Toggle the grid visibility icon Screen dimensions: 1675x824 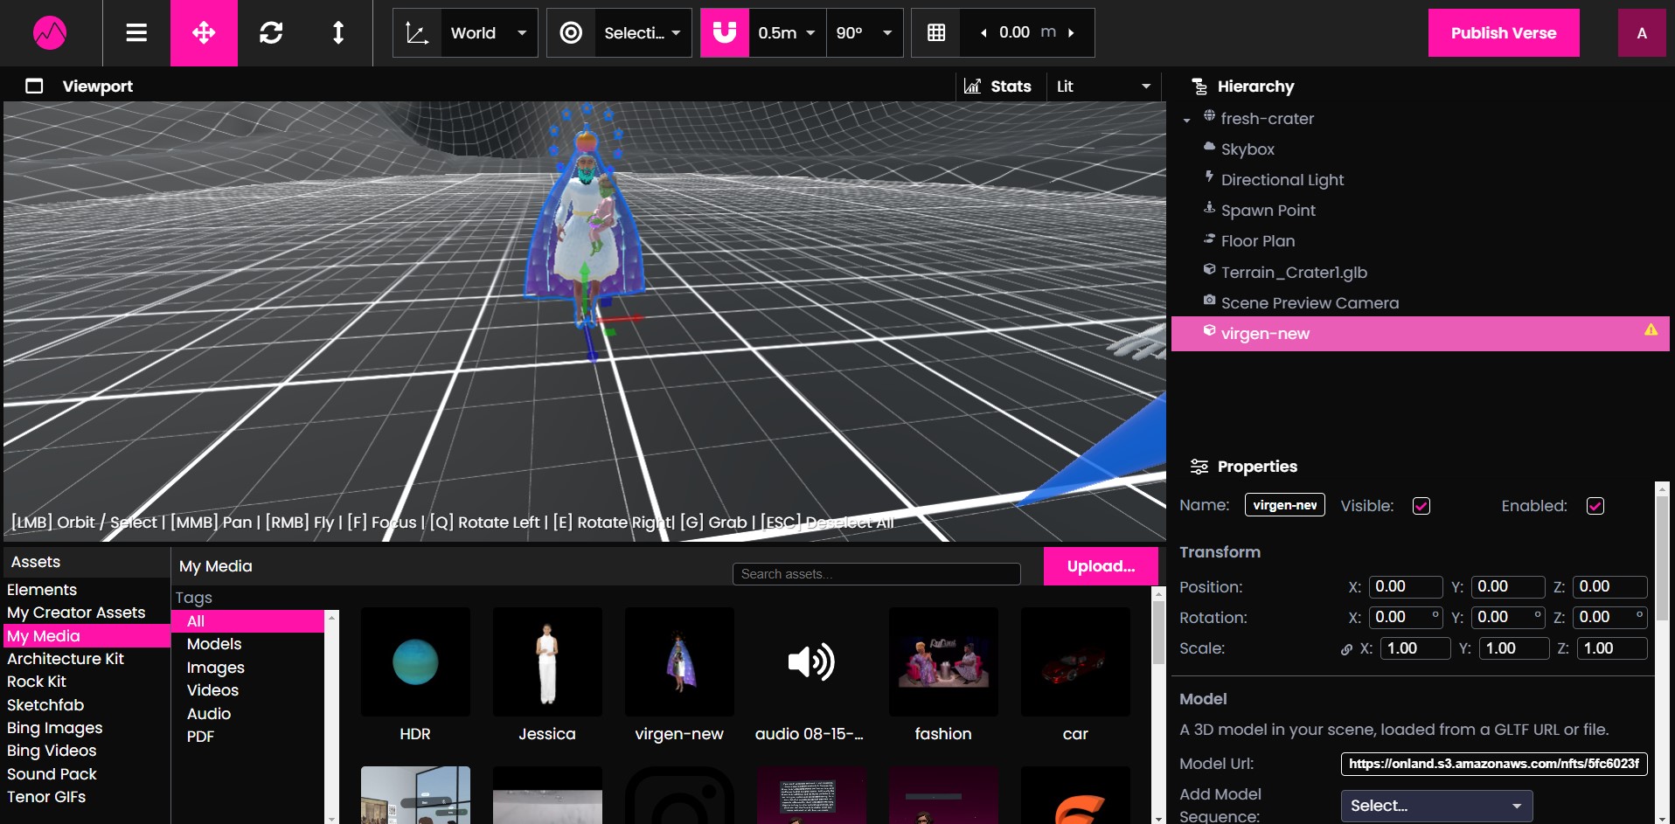936,33
